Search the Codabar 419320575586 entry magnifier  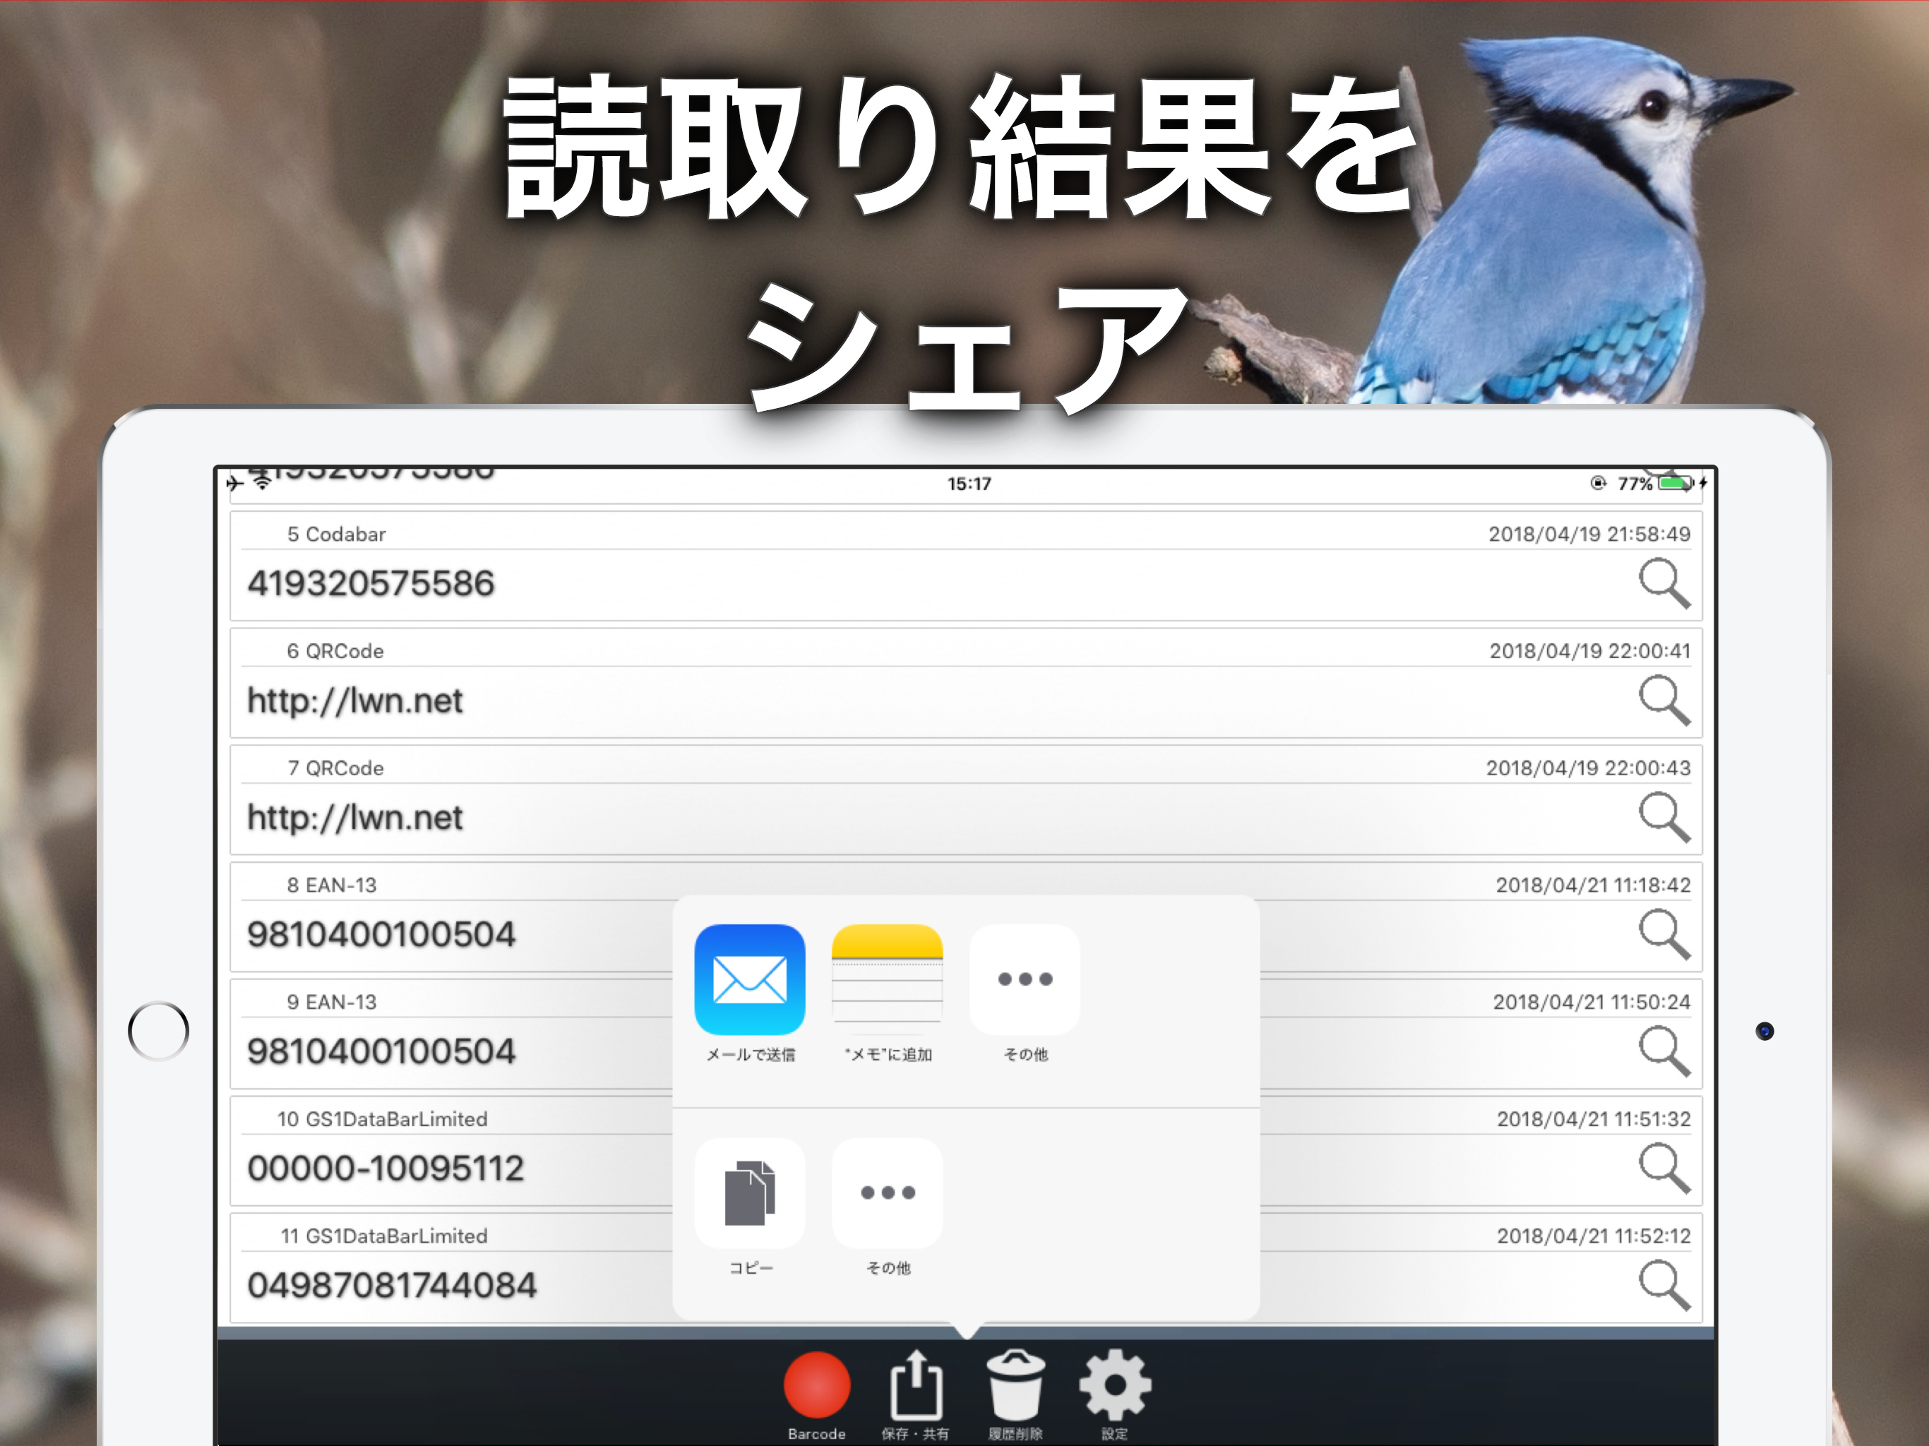click(1664, 583)
